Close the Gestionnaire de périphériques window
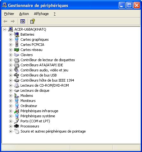Viewport: 142px width, 152px height. point(137,5)
